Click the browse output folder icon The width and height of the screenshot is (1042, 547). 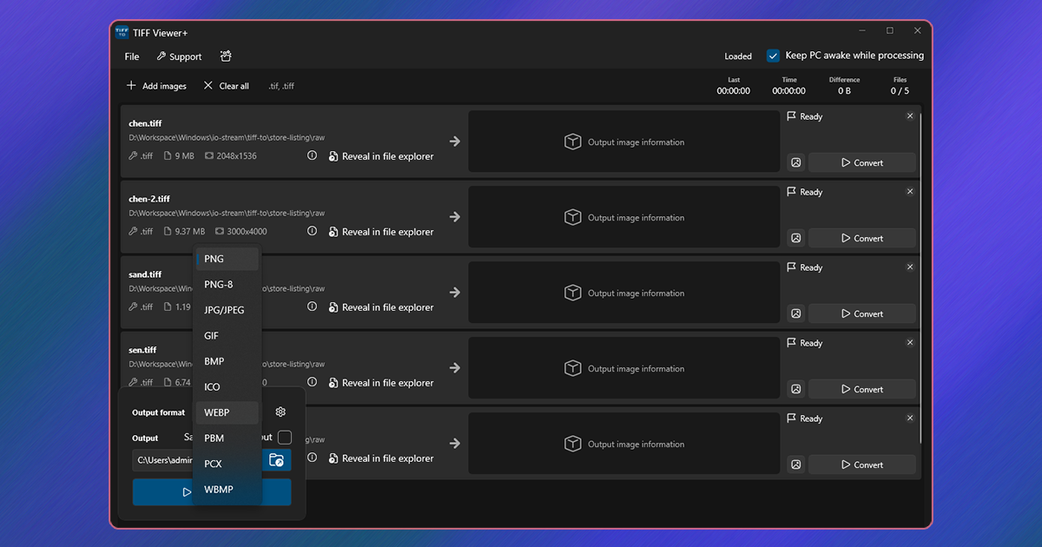click(x=276, y=460)
